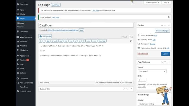
Task: Click the ins quicktag button
Action: point(66,41)
